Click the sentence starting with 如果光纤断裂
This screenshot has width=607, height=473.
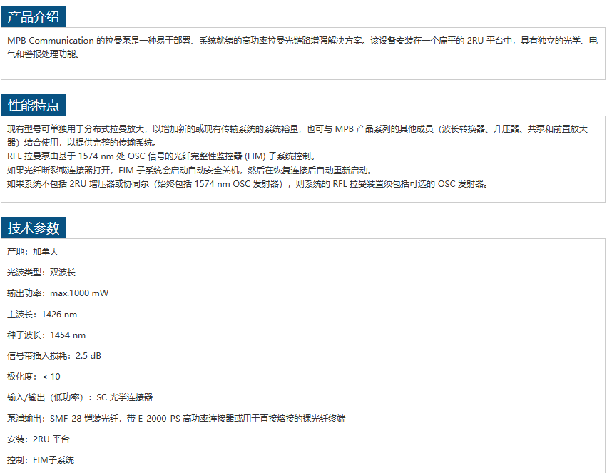(x=190, y=170)
